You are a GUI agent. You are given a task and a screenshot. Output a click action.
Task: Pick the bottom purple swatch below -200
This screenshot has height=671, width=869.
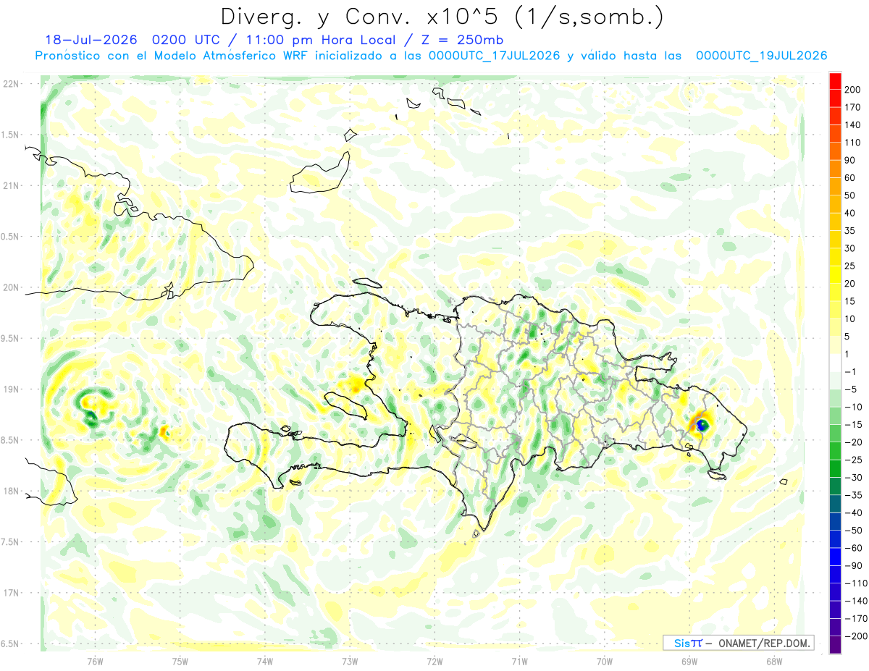click(835, 645)
